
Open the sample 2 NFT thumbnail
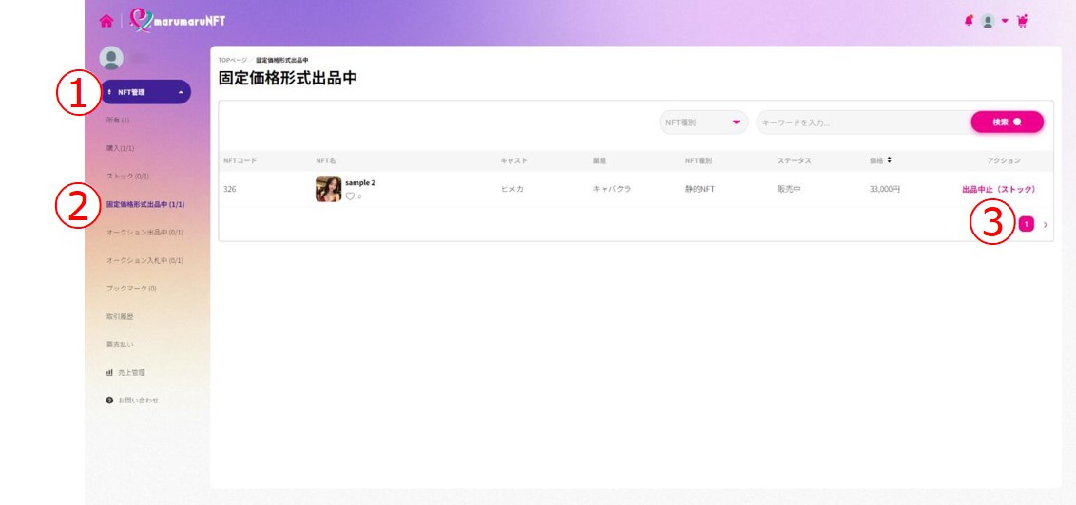pos(328,189)
